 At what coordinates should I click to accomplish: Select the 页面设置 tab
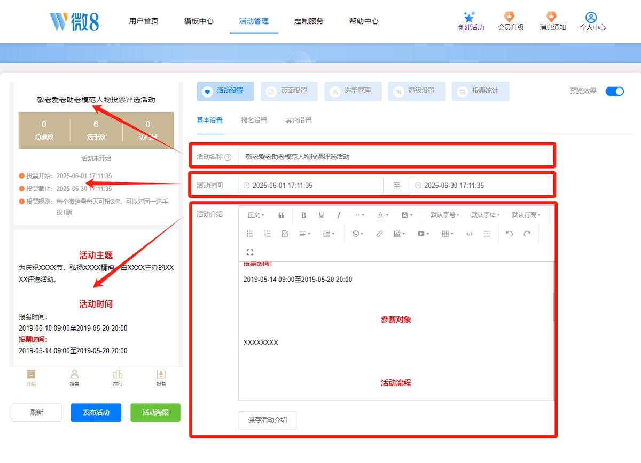coord(289,91)
